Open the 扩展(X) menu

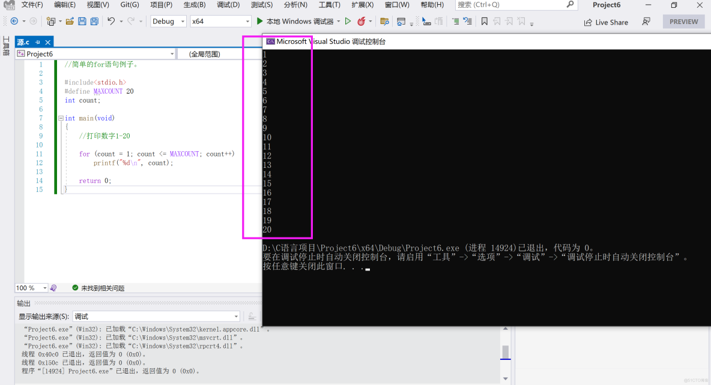(362, 5)
